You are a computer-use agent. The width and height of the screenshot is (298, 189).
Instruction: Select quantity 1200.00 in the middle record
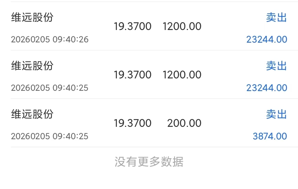182,75
